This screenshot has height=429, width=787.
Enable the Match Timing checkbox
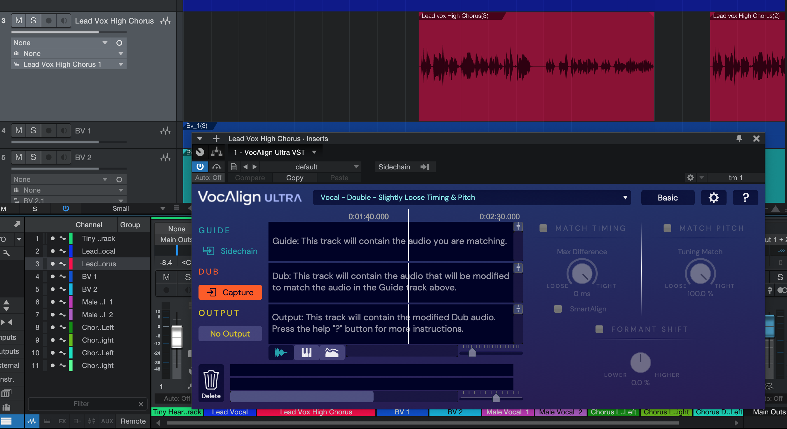pyautogui.click(x=543, y=228)
